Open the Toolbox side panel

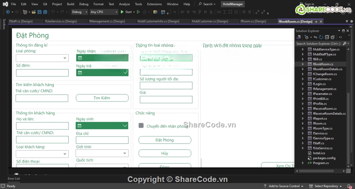click(4, 24)
